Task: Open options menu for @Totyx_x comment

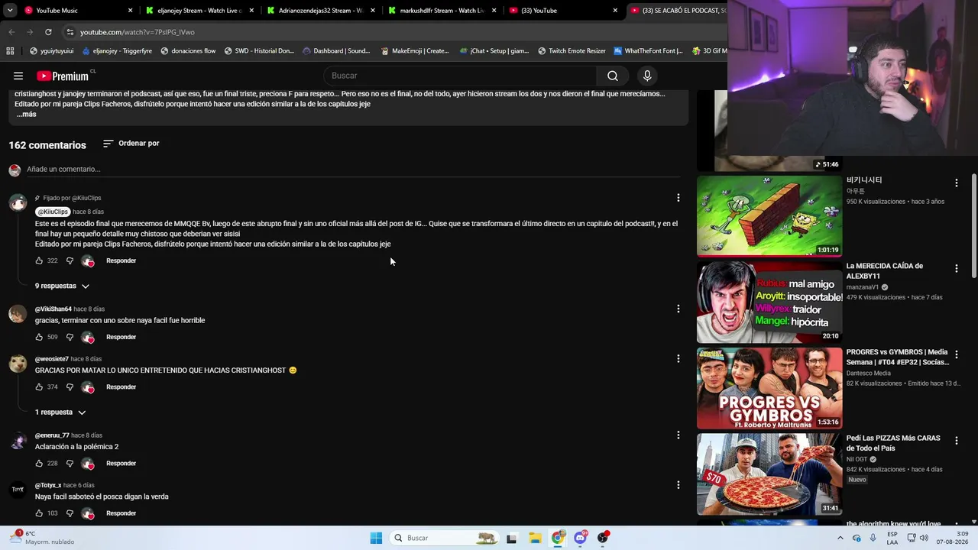Action: point(678,484)
